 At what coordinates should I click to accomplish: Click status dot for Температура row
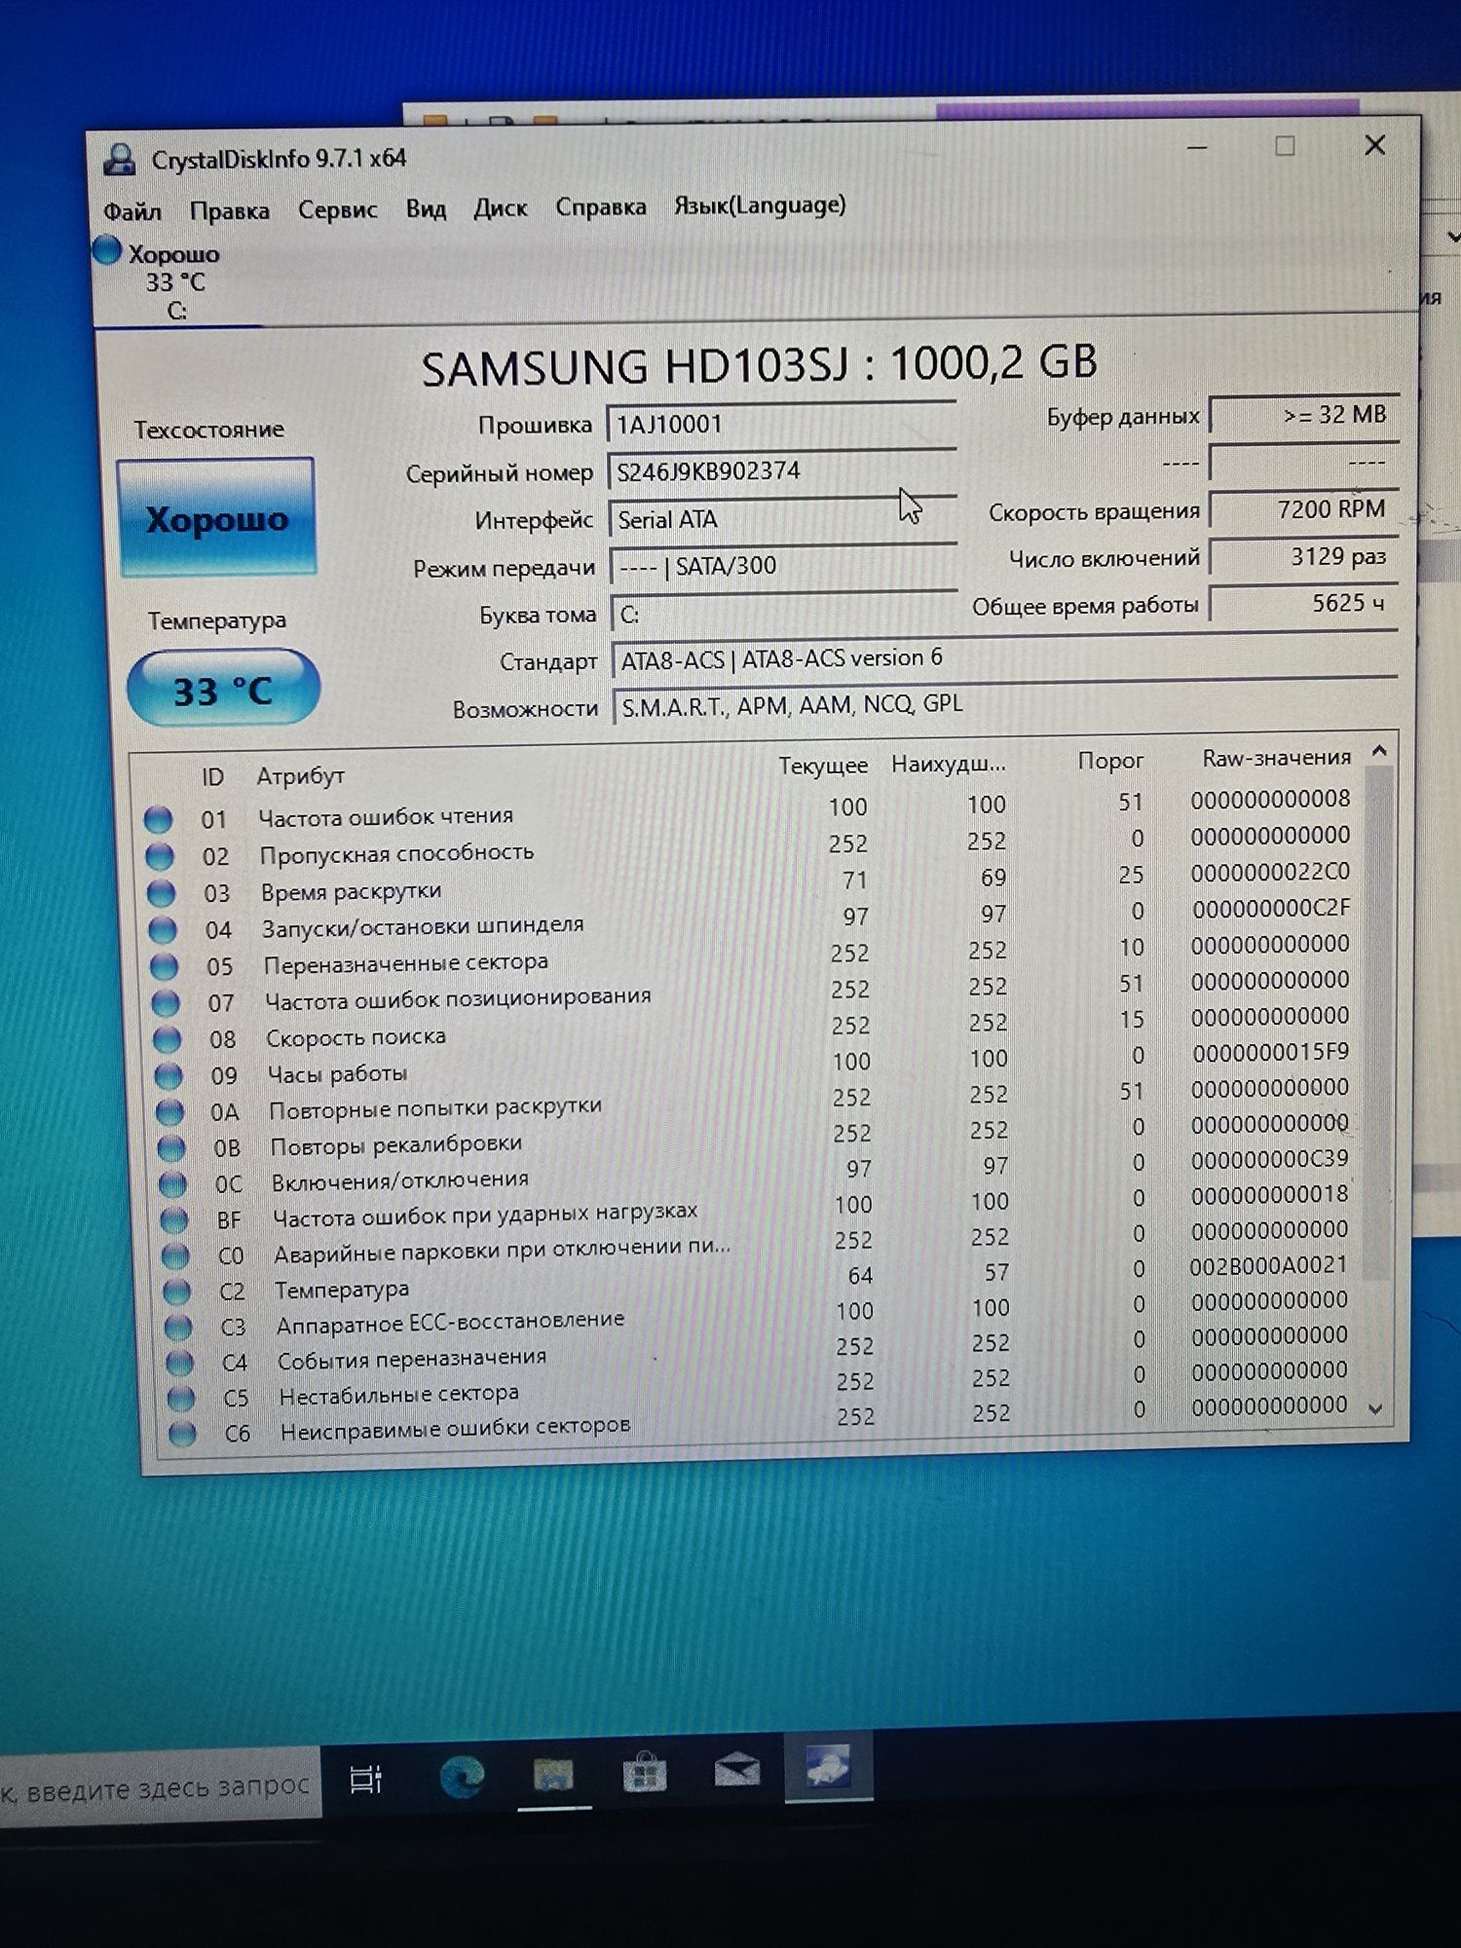coord(176,1292)
